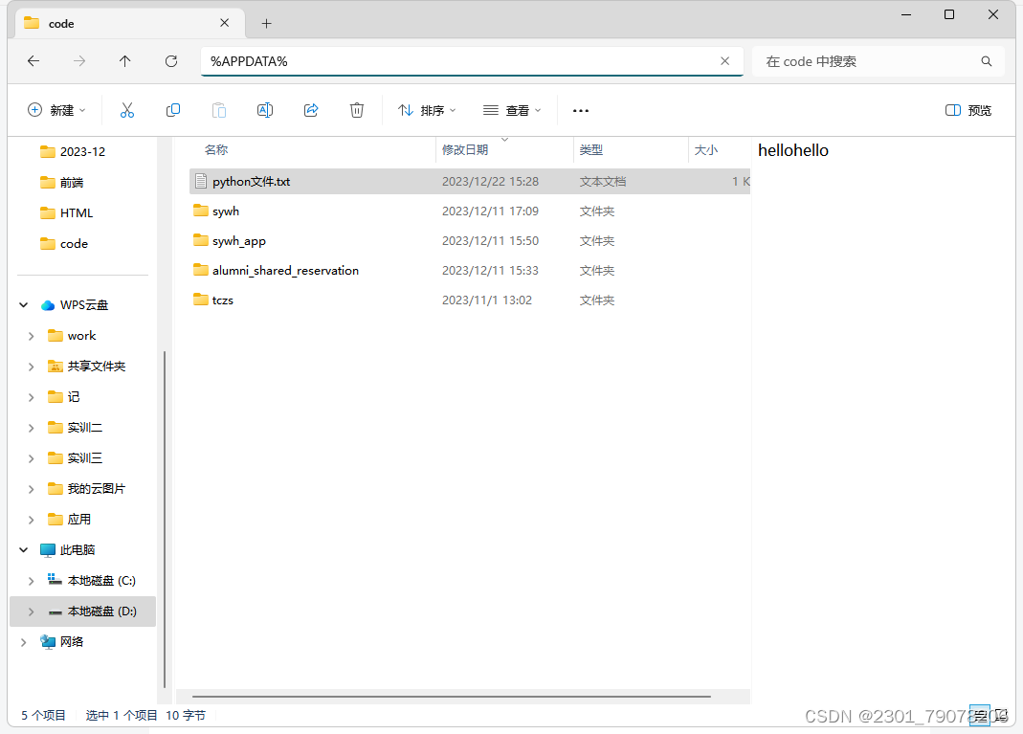
Task: Click the Rename icon in toolbar
Action: (265, 110)
